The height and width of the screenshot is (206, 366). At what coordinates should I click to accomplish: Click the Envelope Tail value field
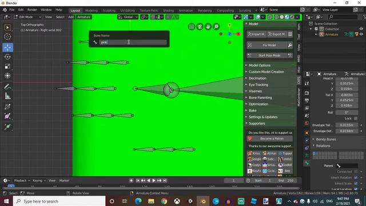click(347, 125)
